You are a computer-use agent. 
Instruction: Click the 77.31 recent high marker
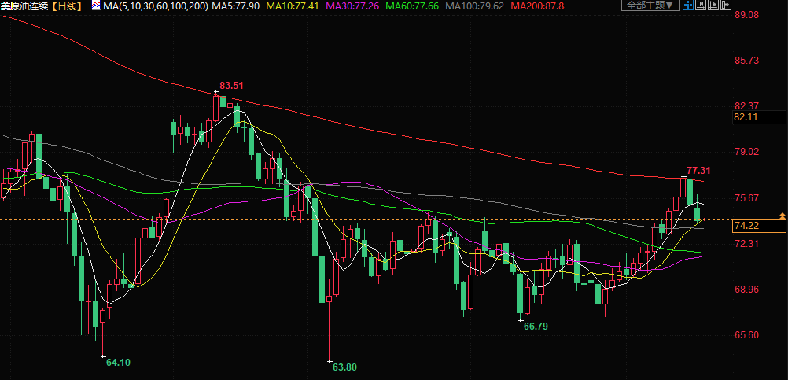tap(698, 171)
